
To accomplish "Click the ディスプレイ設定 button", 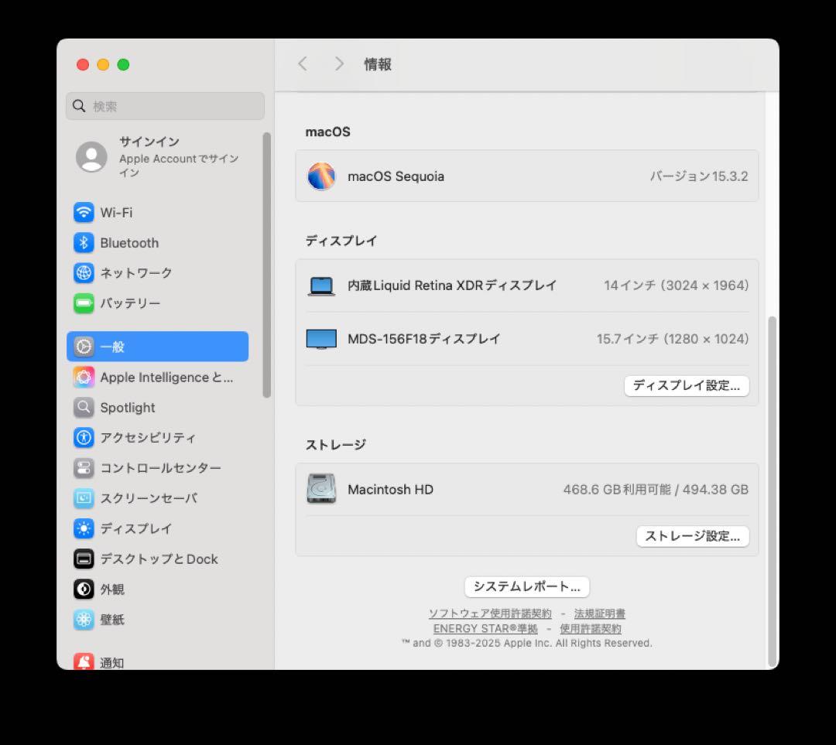I will point(686,385).
